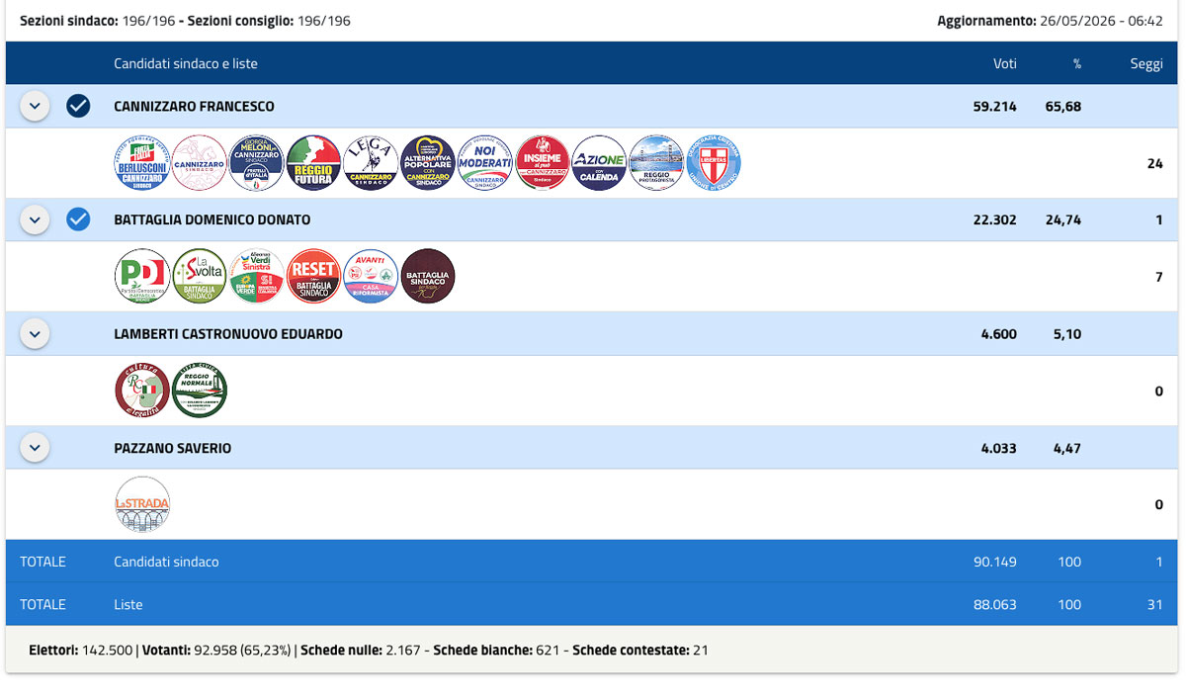This screenshot has height=699, width=1186.
Task: Select the Lega Cannizzaro Sindaco logo
Action: coord(371,163)
